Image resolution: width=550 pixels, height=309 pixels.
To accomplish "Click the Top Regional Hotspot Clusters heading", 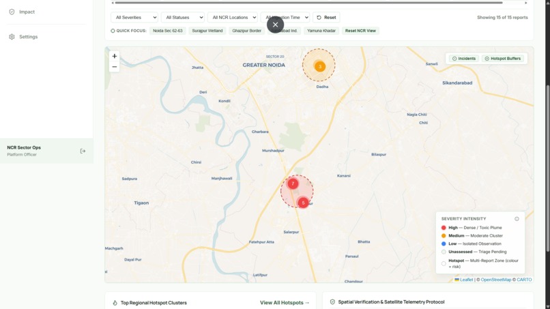I will point(154,303).
